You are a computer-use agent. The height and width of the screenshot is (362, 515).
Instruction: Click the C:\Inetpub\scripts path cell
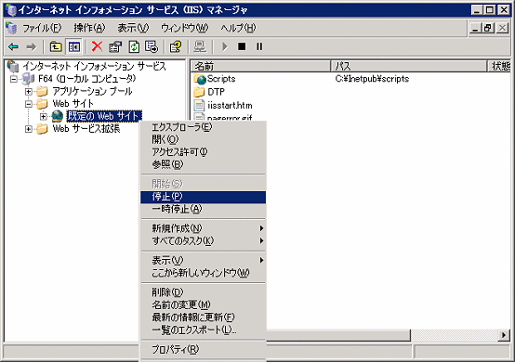tap(372, 79)
